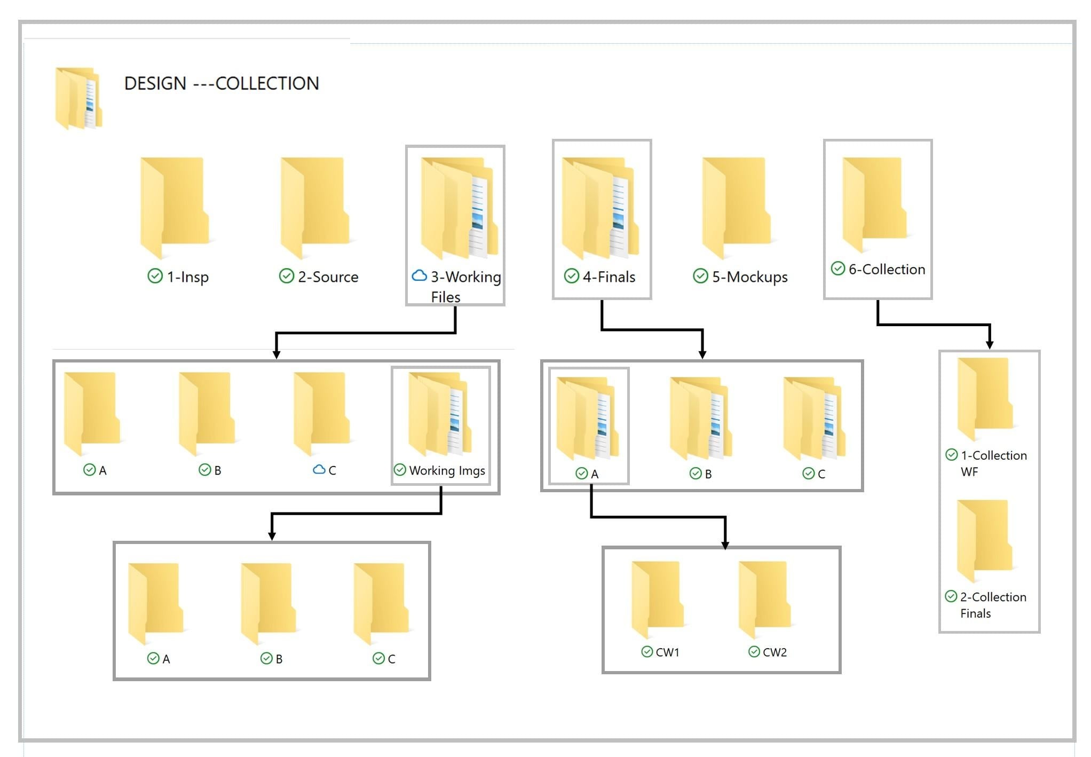Select the CW2 folder icon
Viewport: 1091px width, 757px height.
click(765, 600)
